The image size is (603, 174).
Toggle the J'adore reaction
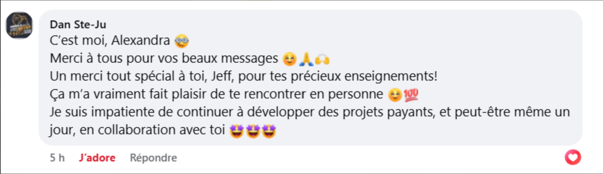(97, 158)
